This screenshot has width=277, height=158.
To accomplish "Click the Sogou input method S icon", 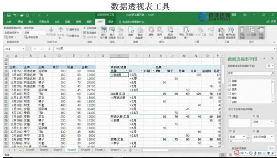I will (236, 153).
